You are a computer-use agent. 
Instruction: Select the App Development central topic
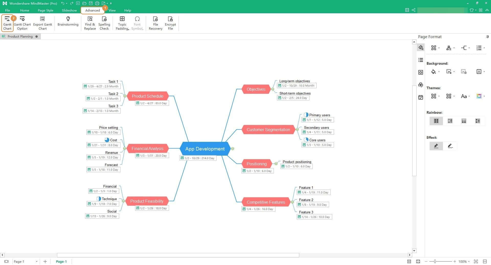click(x=205, y=149)
